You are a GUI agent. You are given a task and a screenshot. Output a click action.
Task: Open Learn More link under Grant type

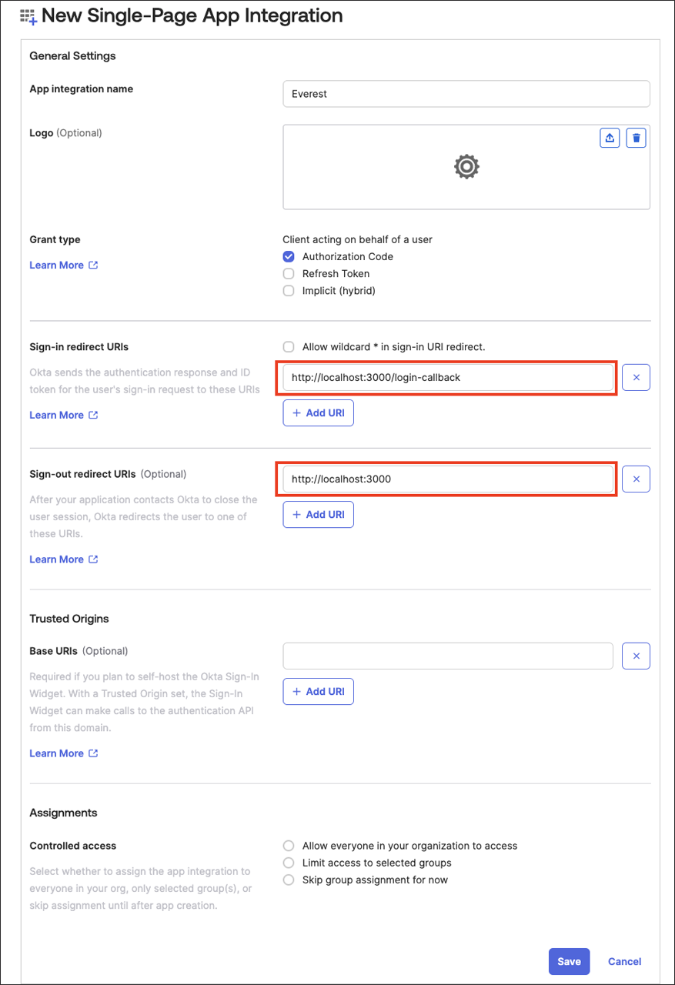pos(63,265)
